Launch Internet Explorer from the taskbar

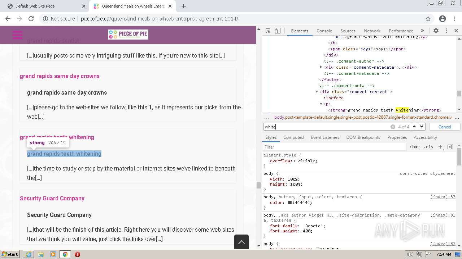tap(29, 254)
